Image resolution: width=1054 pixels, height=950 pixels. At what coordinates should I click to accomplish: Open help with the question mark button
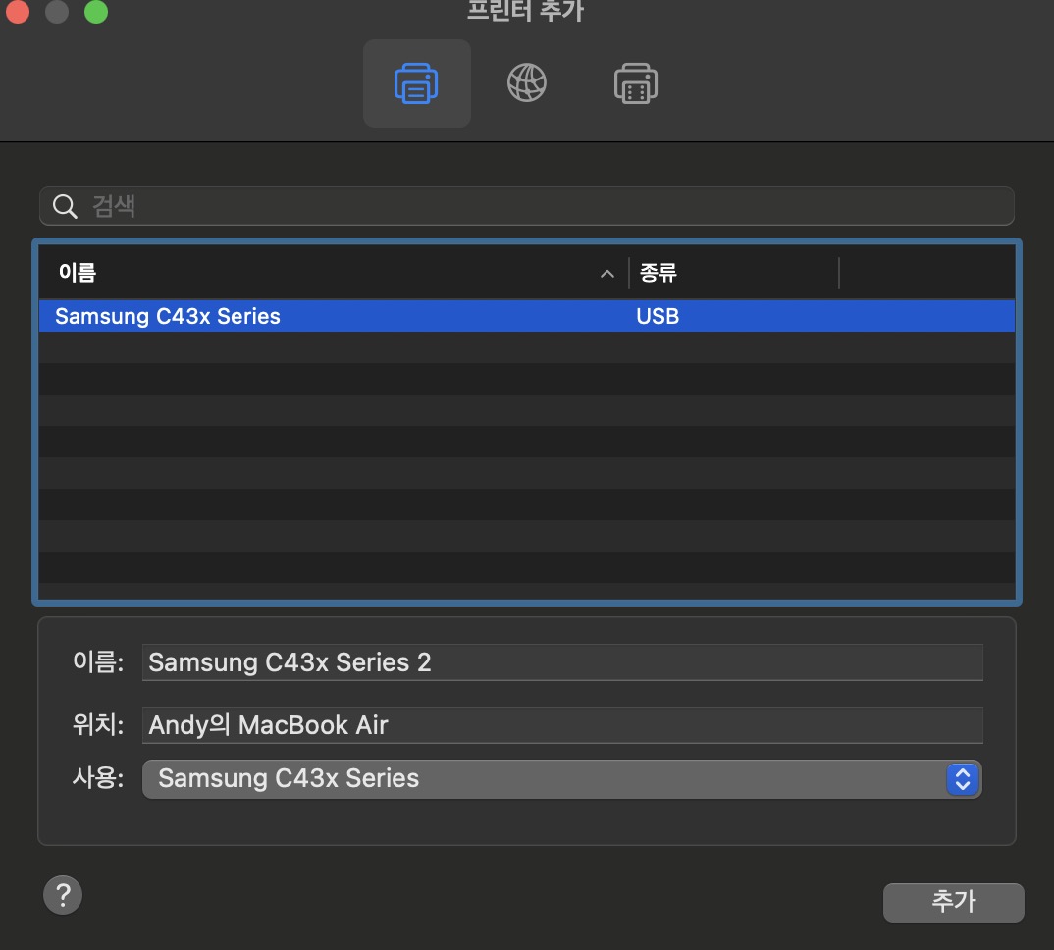[x=63, y=895]
